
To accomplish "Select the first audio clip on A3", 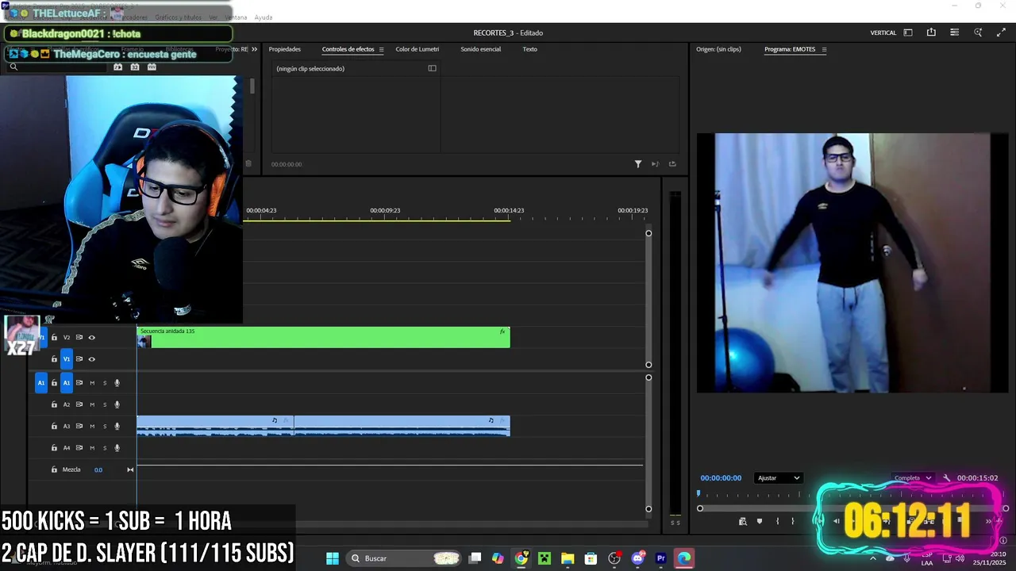I will [215, 426].
